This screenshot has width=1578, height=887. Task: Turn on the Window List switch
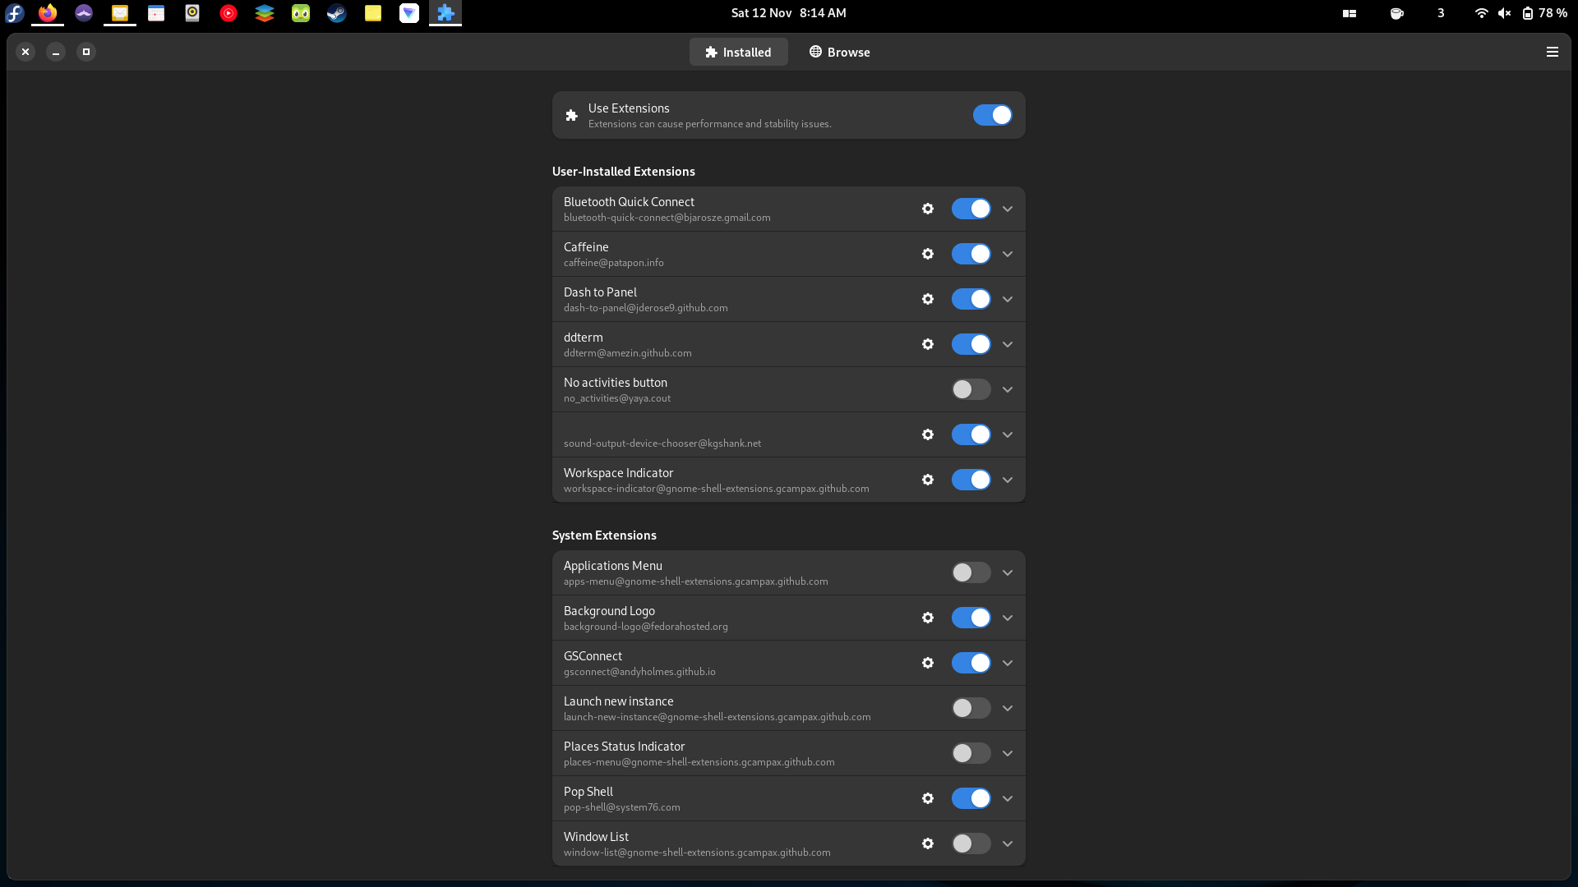[971, 843]
